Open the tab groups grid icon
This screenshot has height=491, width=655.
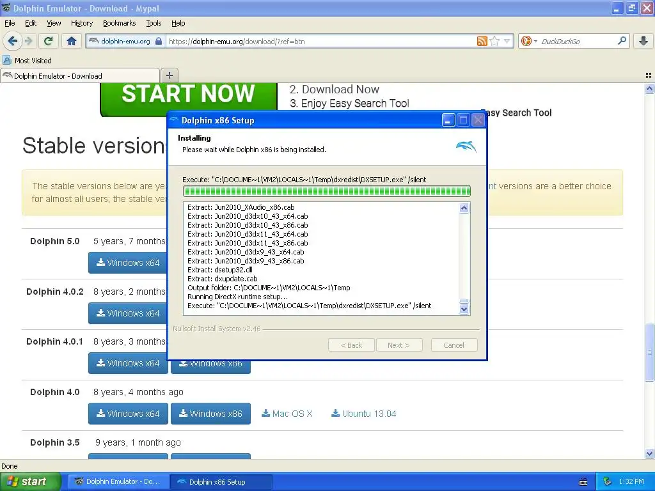(649, 75)
